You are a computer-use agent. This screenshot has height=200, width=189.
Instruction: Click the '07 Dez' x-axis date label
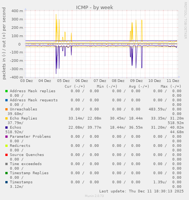coord(100,81)
